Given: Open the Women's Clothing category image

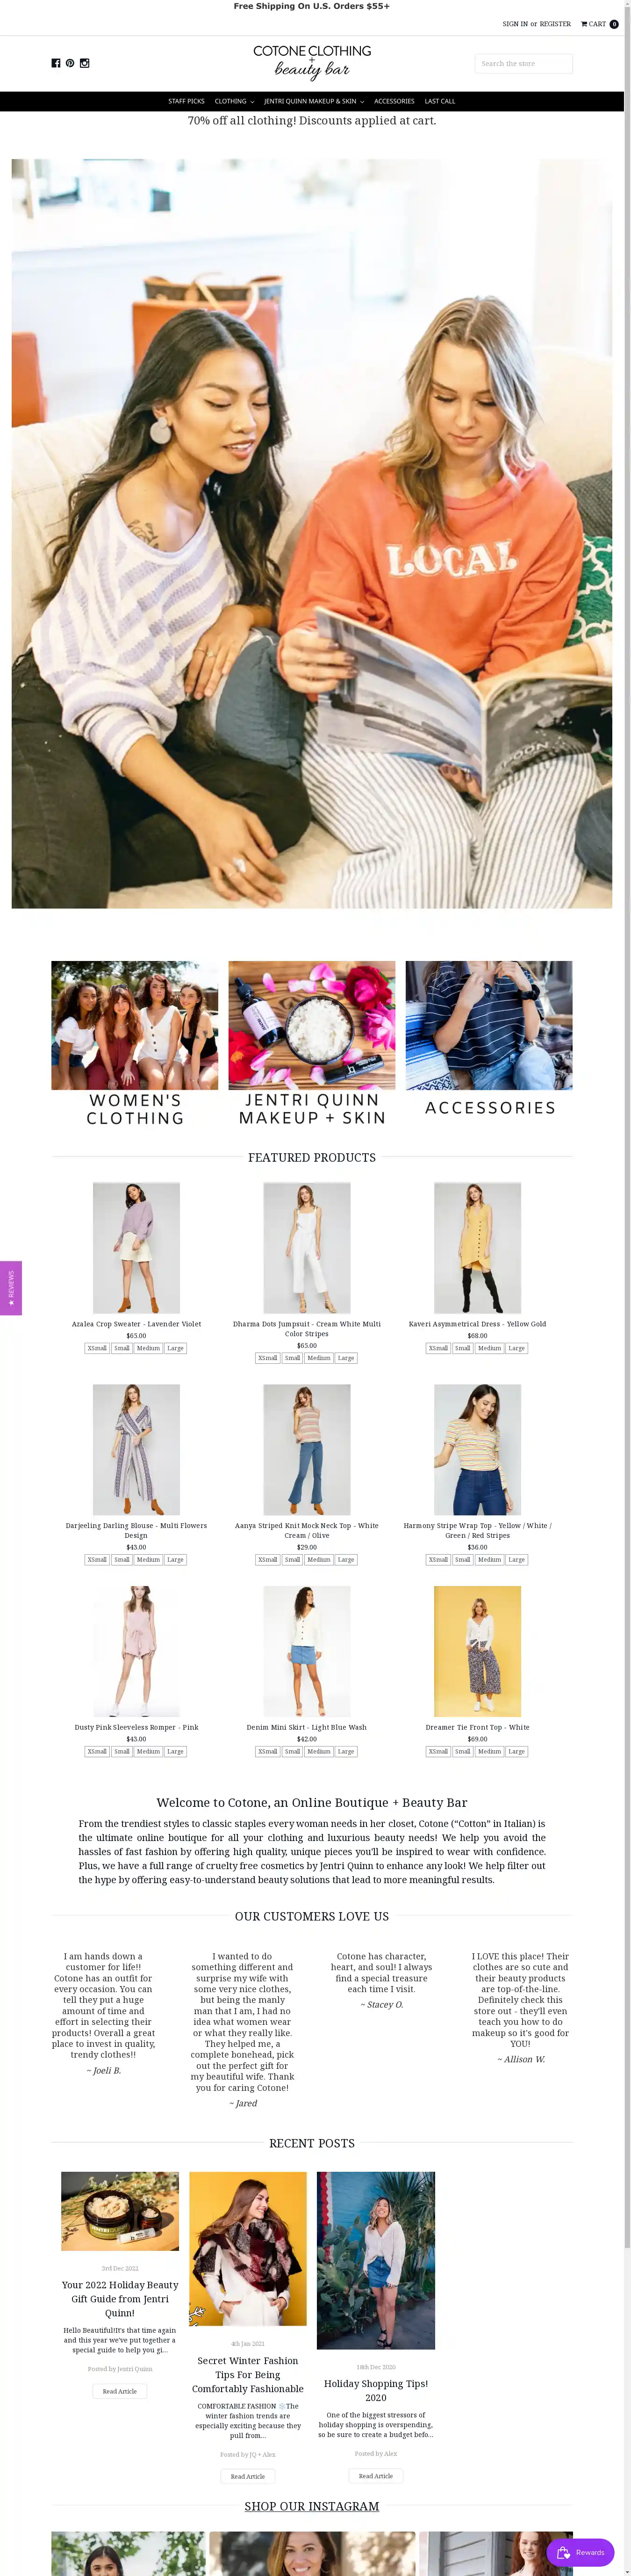Looking at the screenshot, I should click(135, 1025).
